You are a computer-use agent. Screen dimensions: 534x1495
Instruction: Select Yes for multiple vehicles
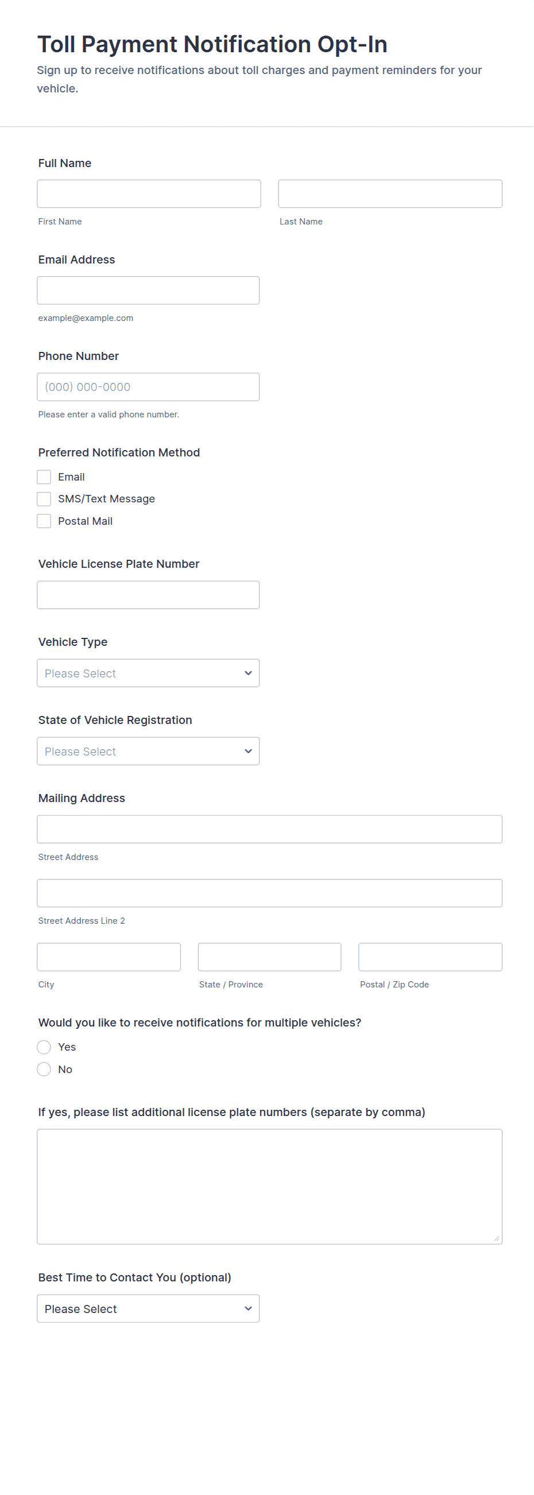tap(44, 1047)
